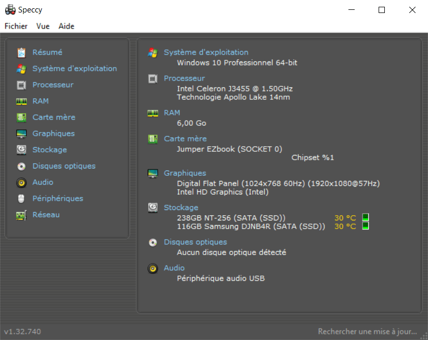Open the Vue menu
Viewport: 428px width, 340px height.
click(x=43, y=26)
